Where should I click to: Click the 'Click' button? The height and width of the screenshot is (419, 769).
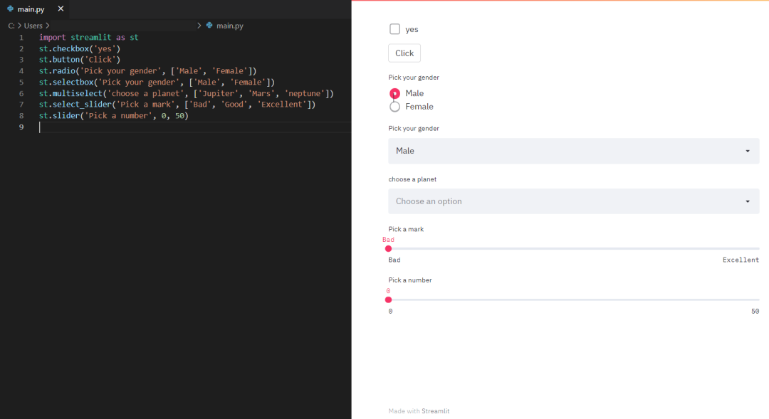pos(404,53)
